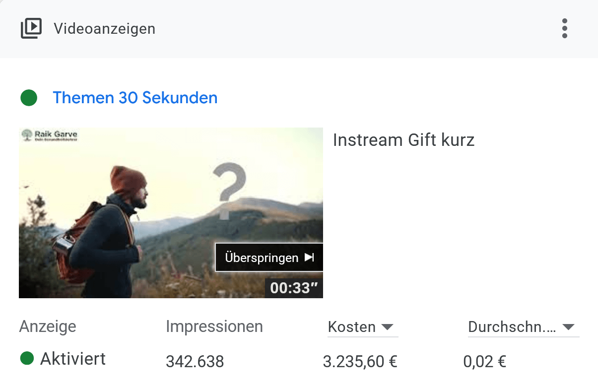Screen dimensions: 598x392
Task: Click the 342.638 impressions value
Action: 195,362
